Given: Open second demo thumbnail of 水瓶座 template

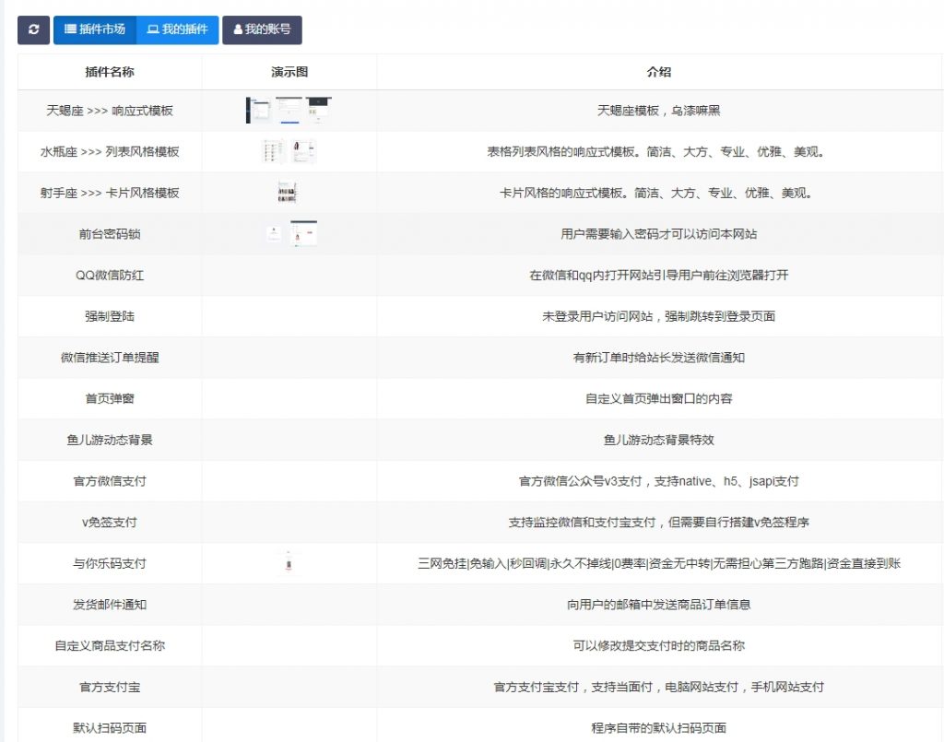Looking at the screenshot, I should coord(303,152).
